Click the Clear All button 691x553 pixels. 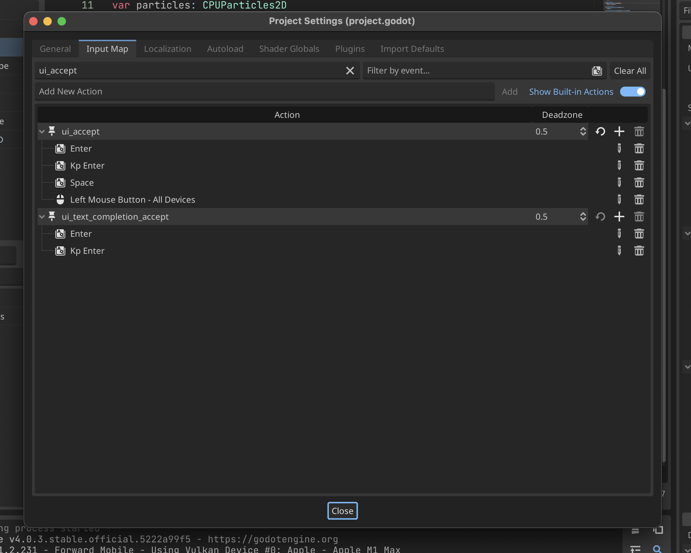tap(630, 71)
